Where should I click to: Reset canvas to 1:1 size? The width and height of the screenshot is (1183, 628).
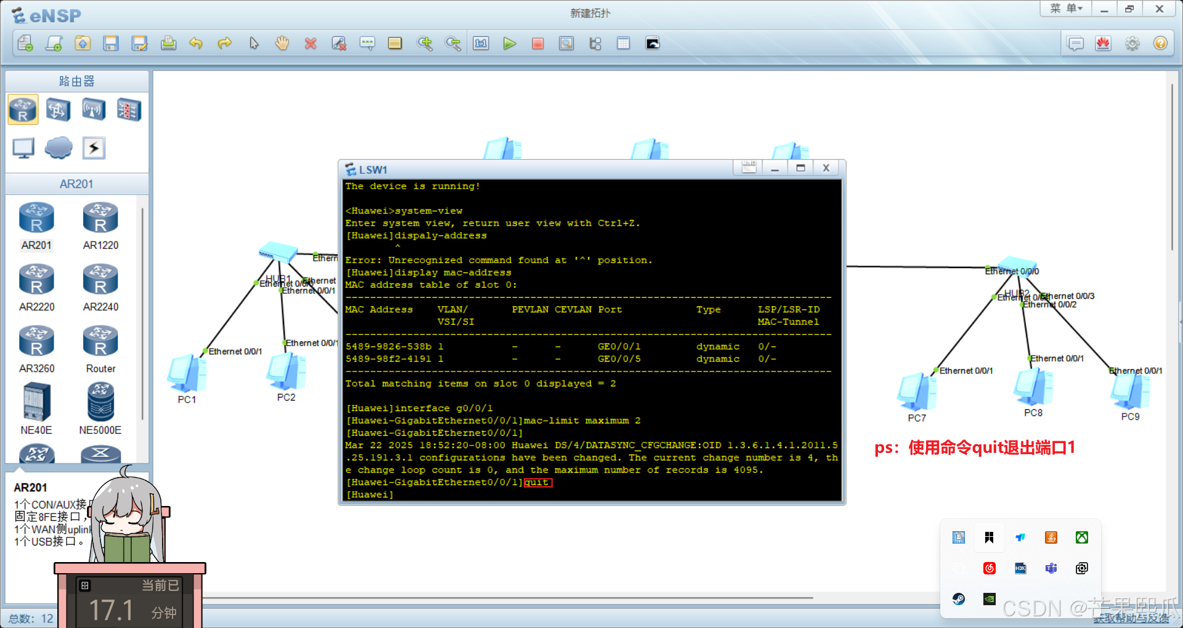[x=481, y=43]
